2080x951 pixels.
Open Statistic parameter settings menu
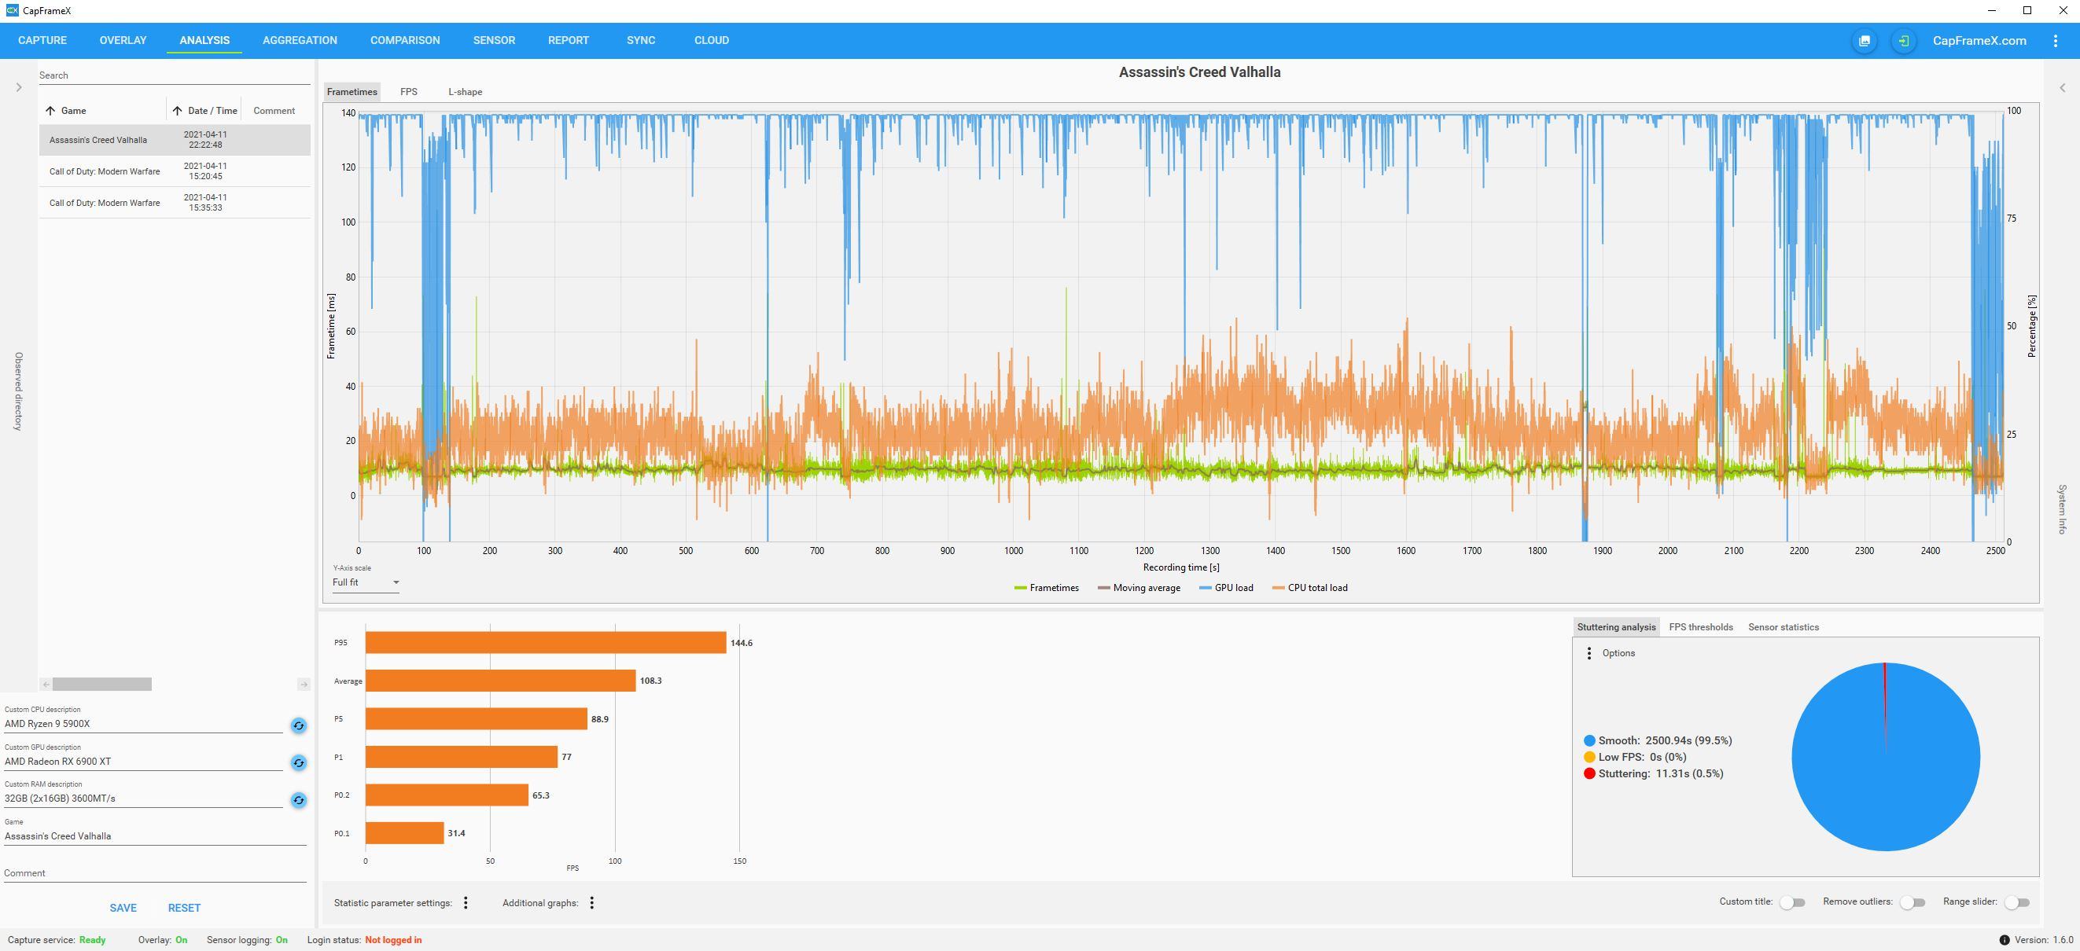click(465, 902)
